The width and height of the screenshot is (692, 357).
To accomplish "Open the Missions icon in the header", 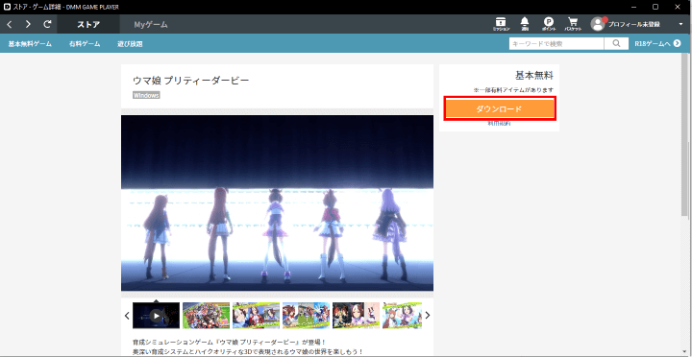I will (x=501, y=24).
